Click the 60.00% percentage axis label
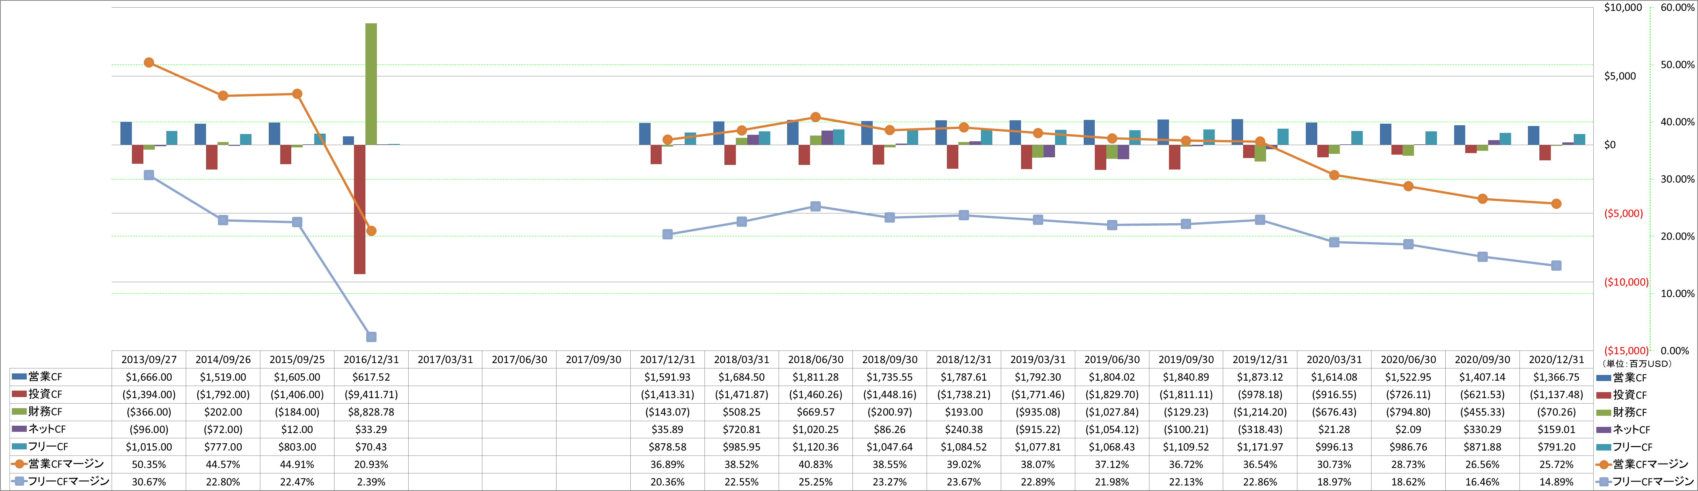The height and width of the screenshot is (491, 1698). pos(1678,7)
